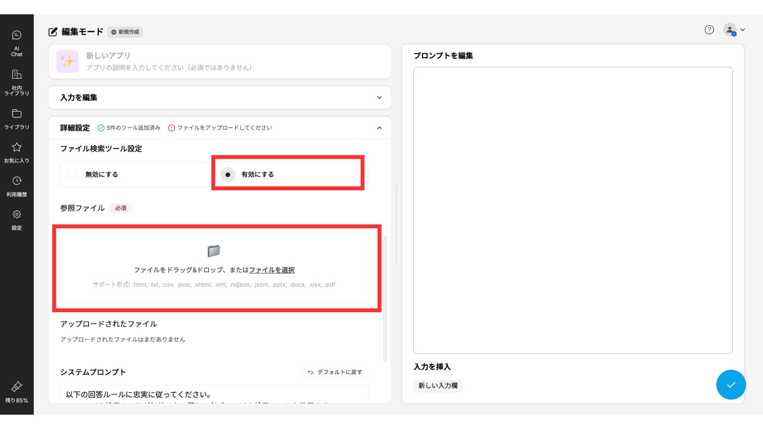The image size is (763, 429).
Task: Click the 残り85% usage indicator
Action: coord(17,392)
